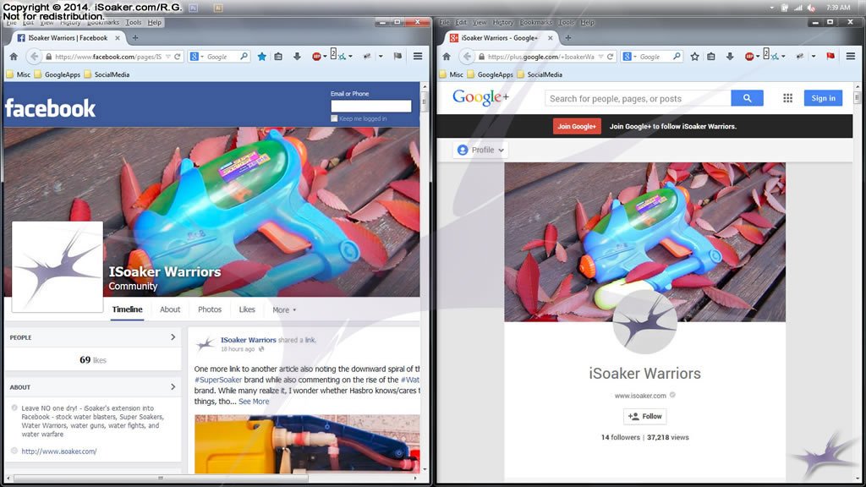Click the Adblock Plus icon in the Google+ window
Viewport: 866px width, 487px height.
[749, 57]
